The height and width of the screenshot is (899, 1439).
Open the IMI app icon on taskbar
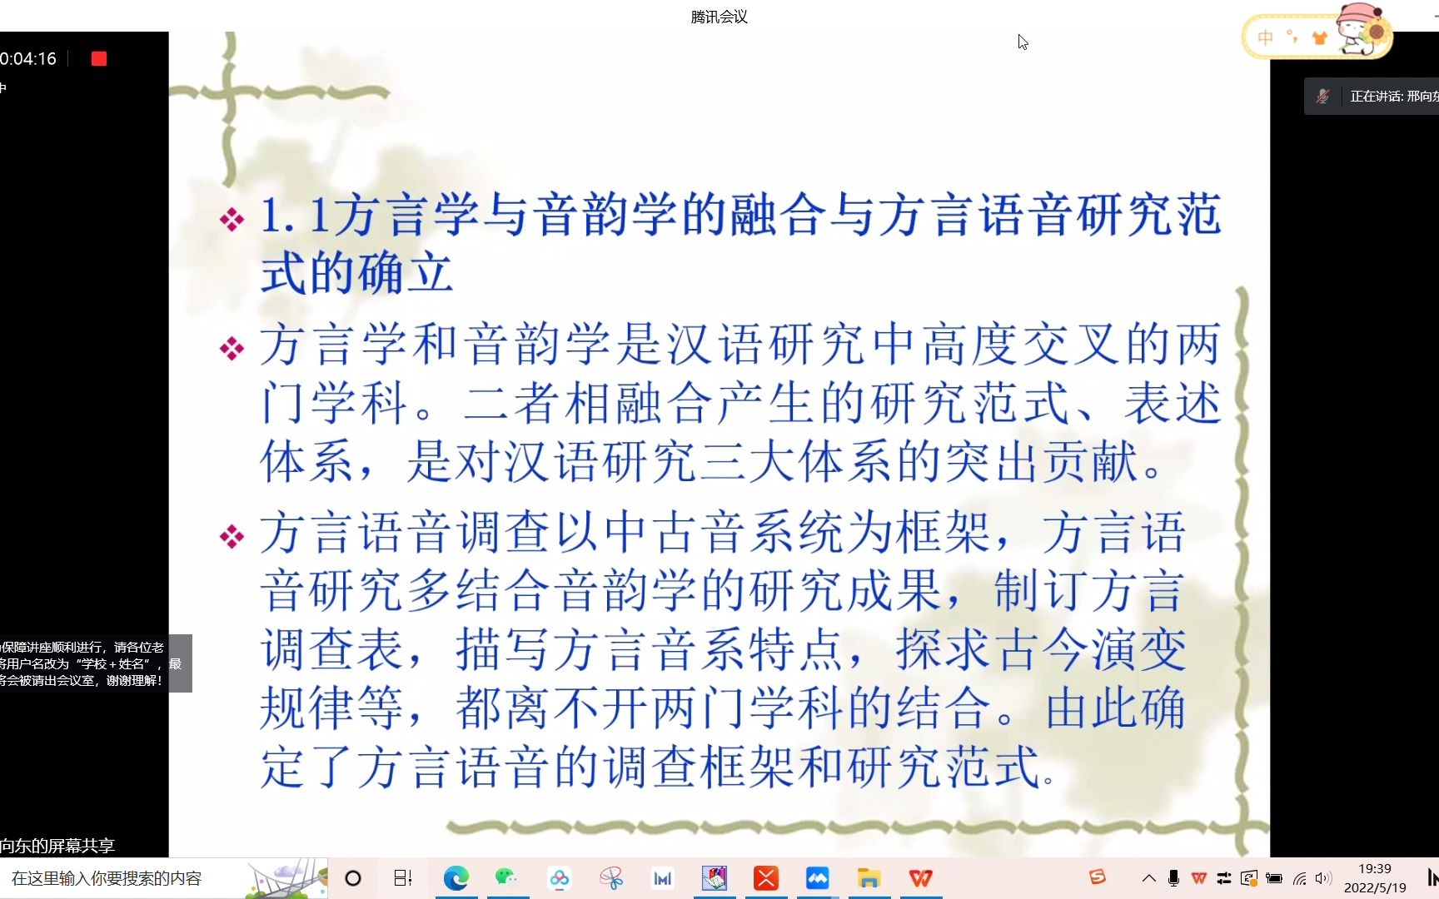click(x=663, y=878)
